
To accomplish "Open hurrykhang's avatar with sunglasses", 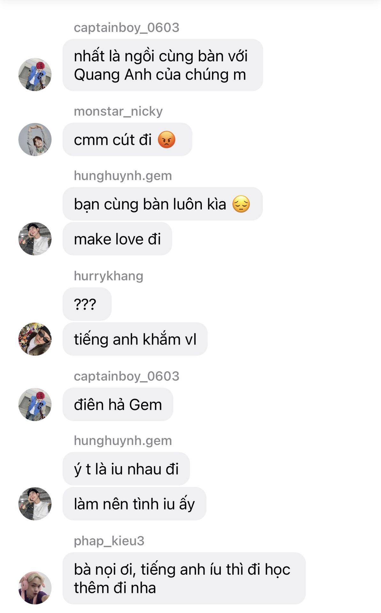I will coord(35,339).
